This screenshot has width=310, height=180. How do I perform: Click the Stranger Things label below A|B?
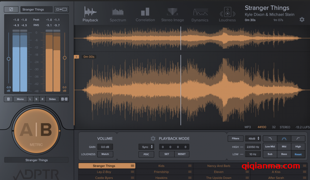click(x=37, y=160)
